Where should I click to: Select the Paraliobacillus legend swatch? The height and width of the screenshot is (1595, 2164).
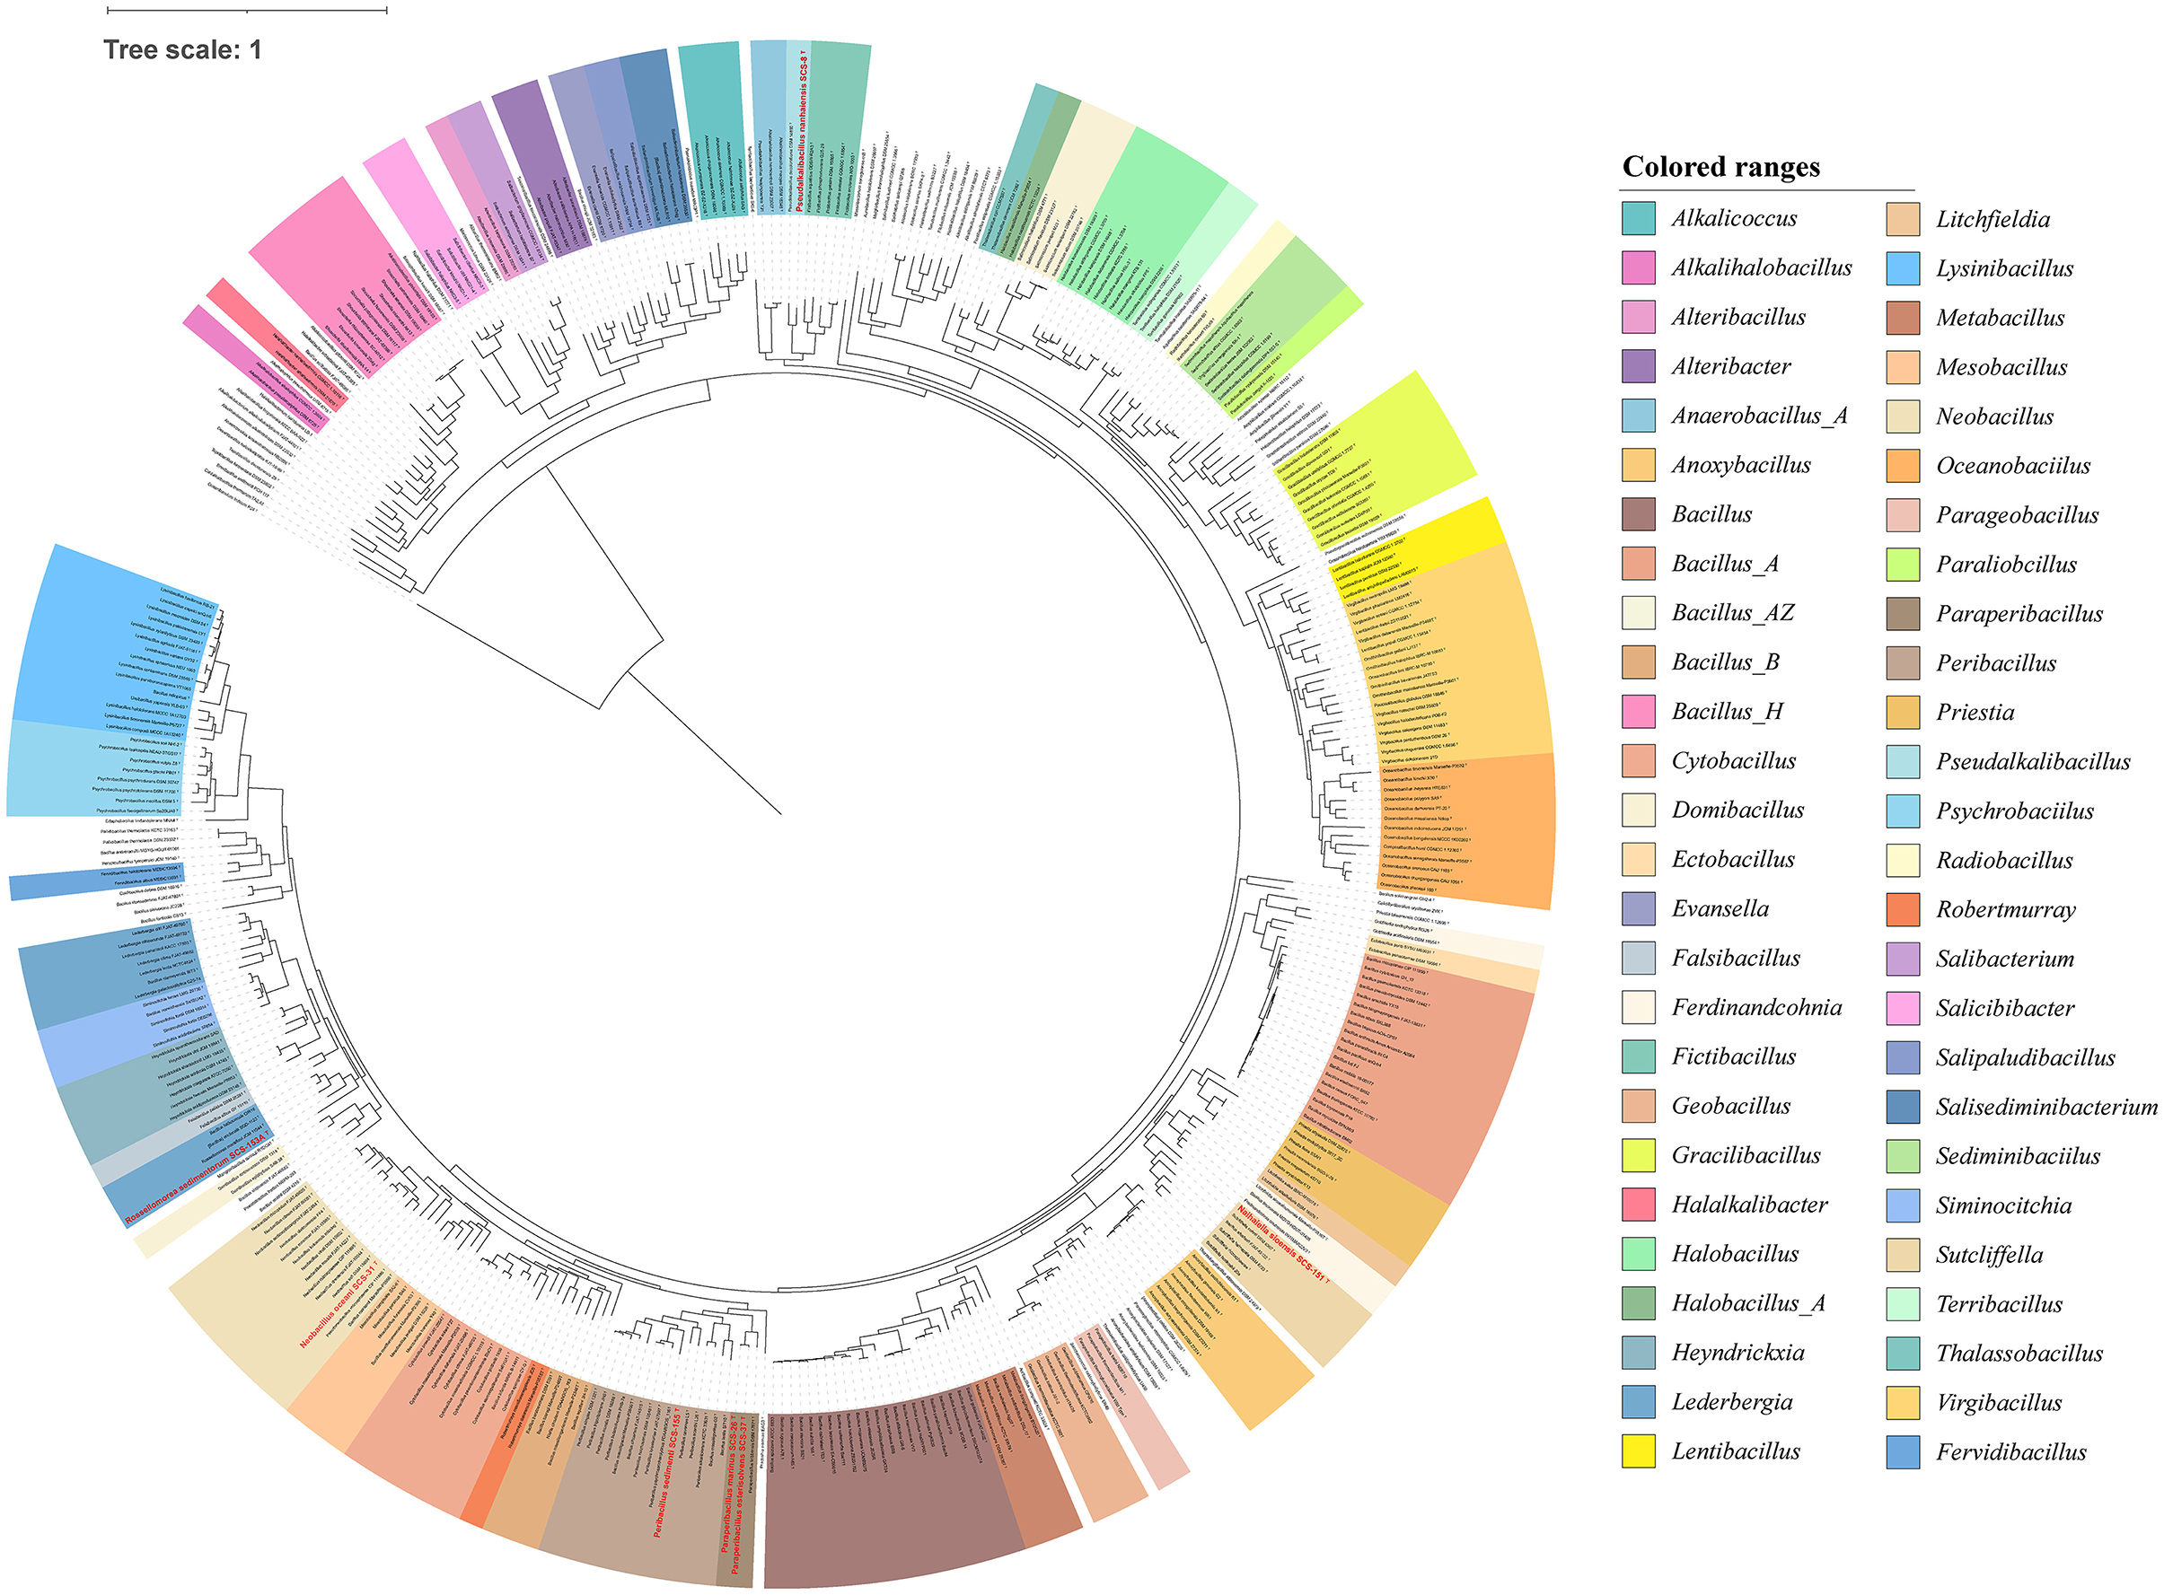[1903, 563]
